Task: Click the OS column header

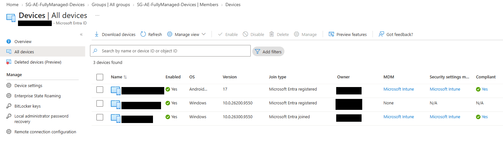Action: pos(192,77)
